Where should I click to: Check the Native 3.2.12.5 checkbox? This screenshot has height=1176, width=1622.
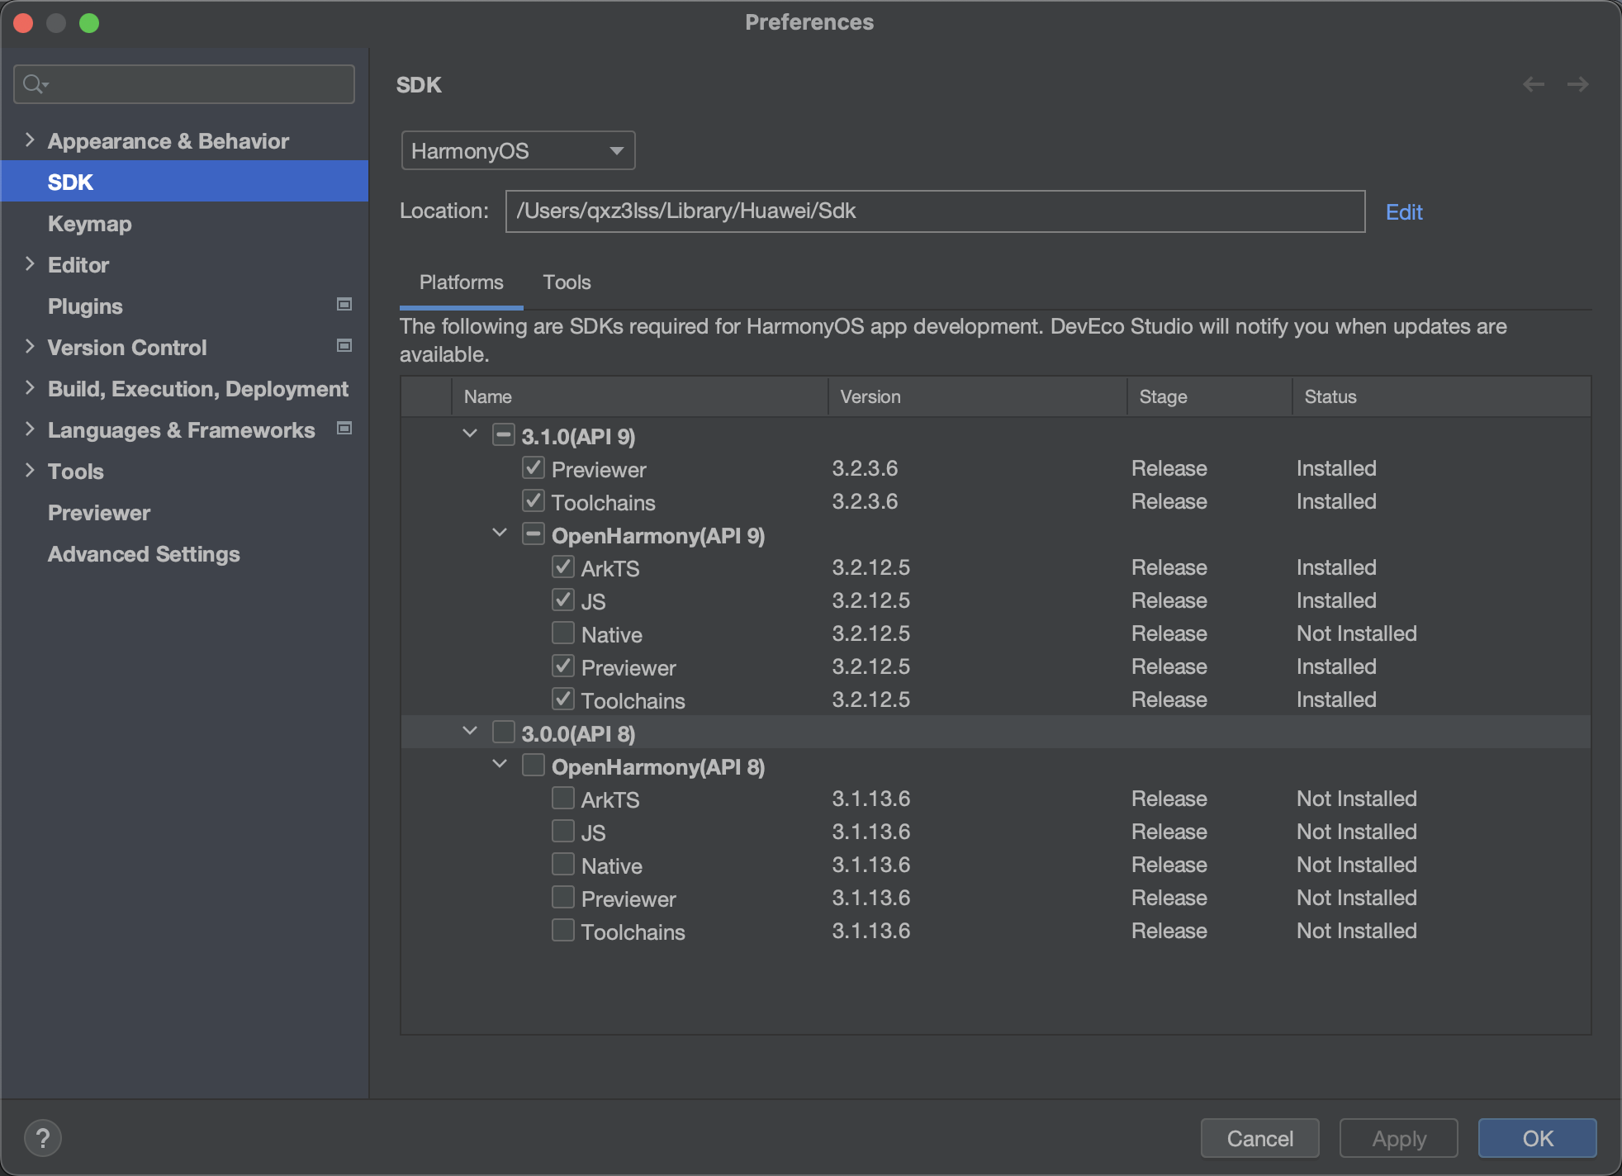click(563, 633)
